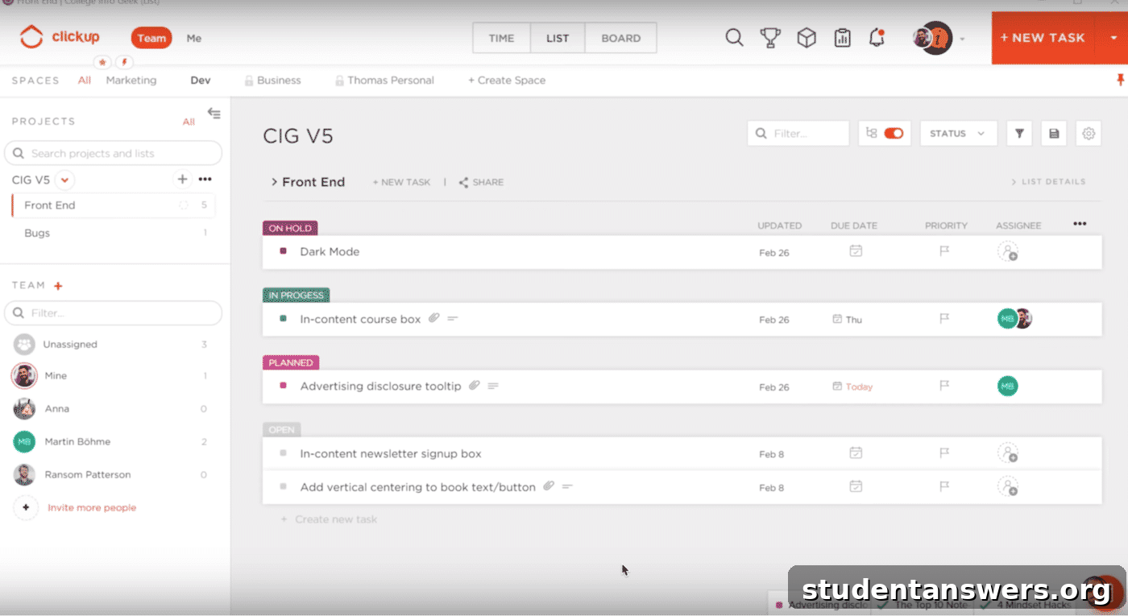Set priority for Add vertical centering task
1128x616 pixels.
(x=944, y=487)
